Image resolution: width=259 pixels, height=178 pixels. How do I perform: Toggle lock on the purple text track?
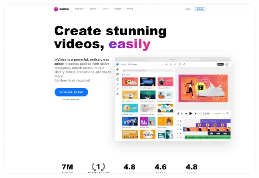click(x=178, y=121)
